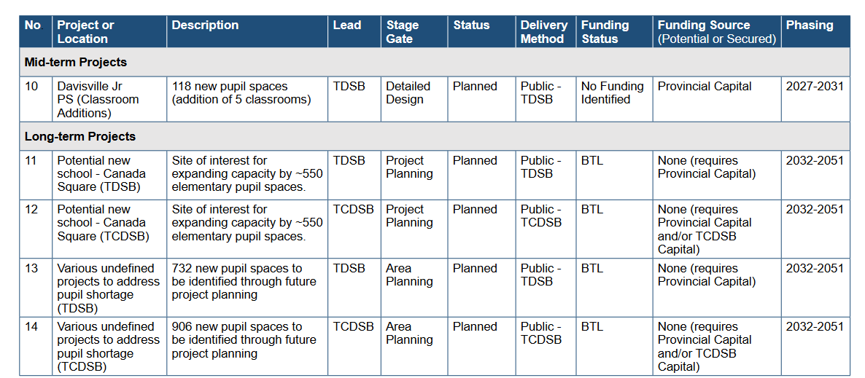Click the Davisville Jr PS project cell
The width and height of the screenshot is (865, 378).
[98, 99]
